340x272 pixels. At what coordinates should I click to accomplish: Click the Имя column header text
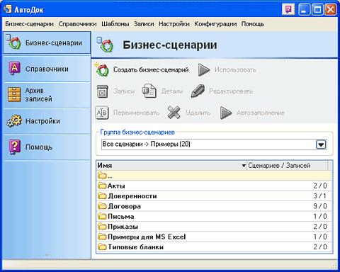pyautogui.click(x=105, y=166)
